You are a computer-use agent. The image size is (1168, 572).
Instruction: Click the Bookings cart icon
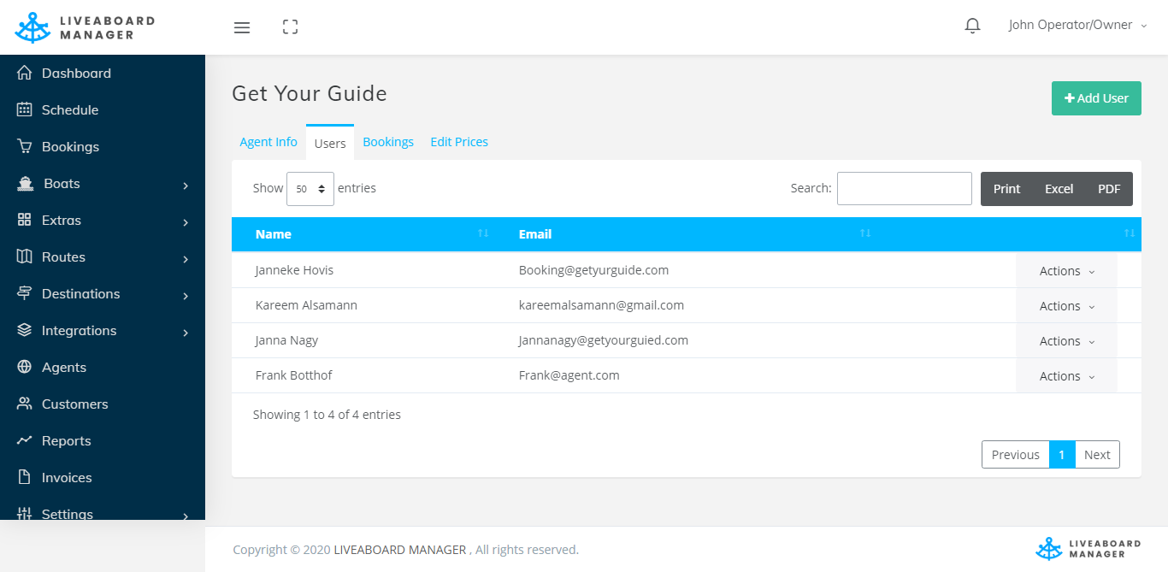point(25,147)
